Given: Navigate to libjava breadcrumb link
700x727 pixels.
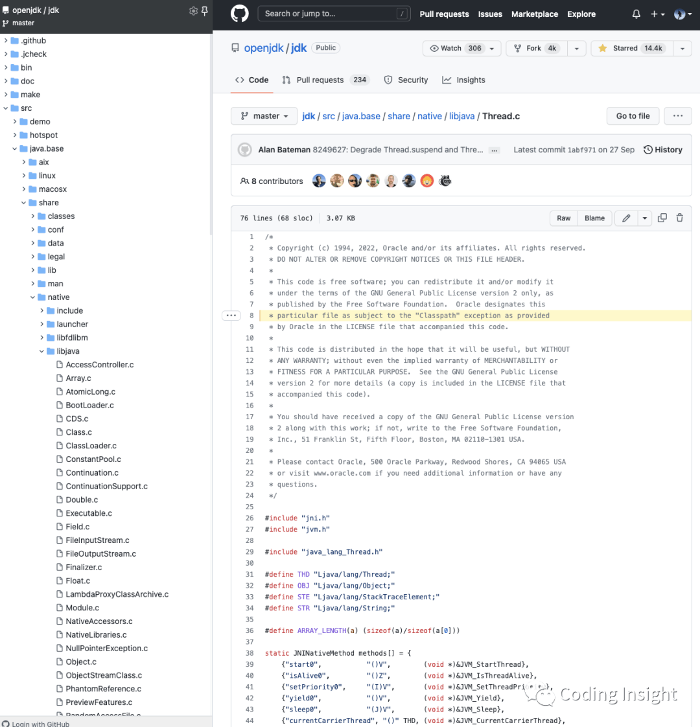Looking at the screenshot, I should point(461,116).
